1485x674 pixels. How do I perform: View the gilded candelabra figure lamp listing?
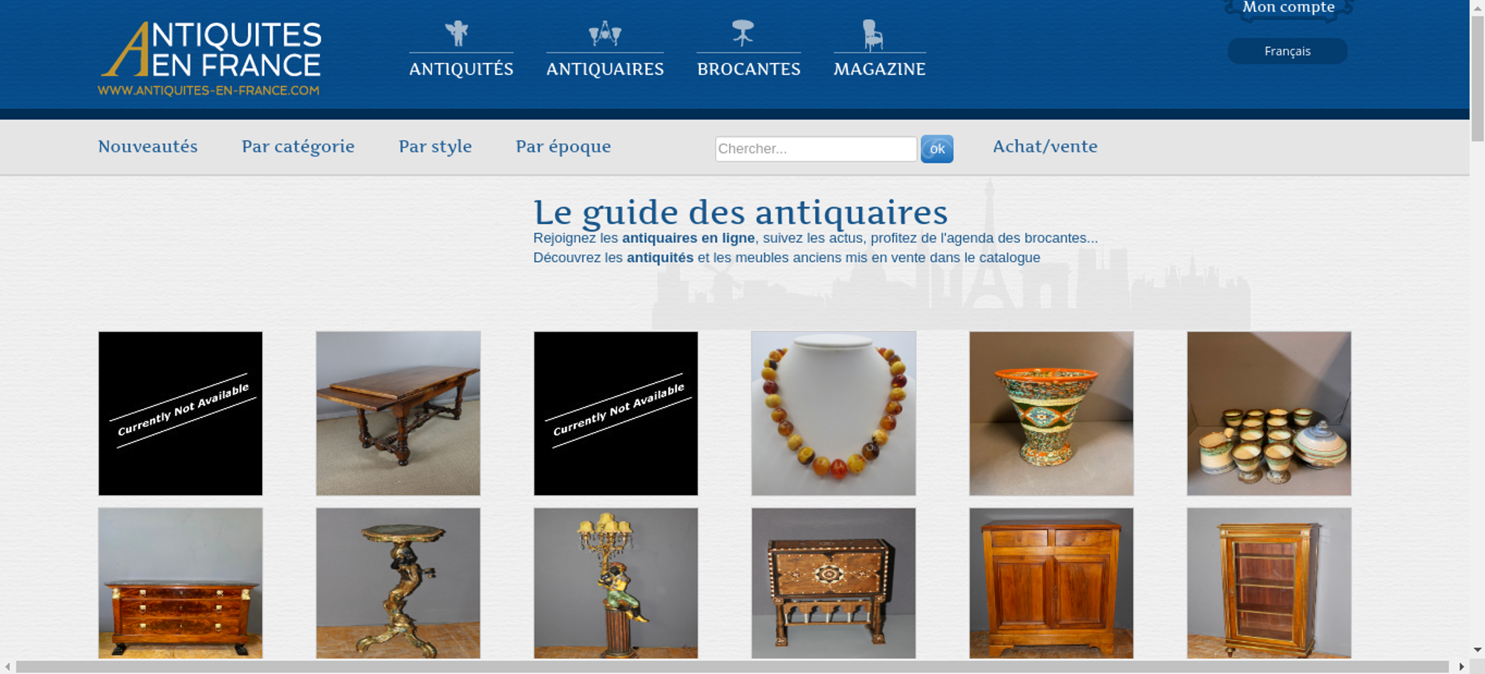coord(616,583)
